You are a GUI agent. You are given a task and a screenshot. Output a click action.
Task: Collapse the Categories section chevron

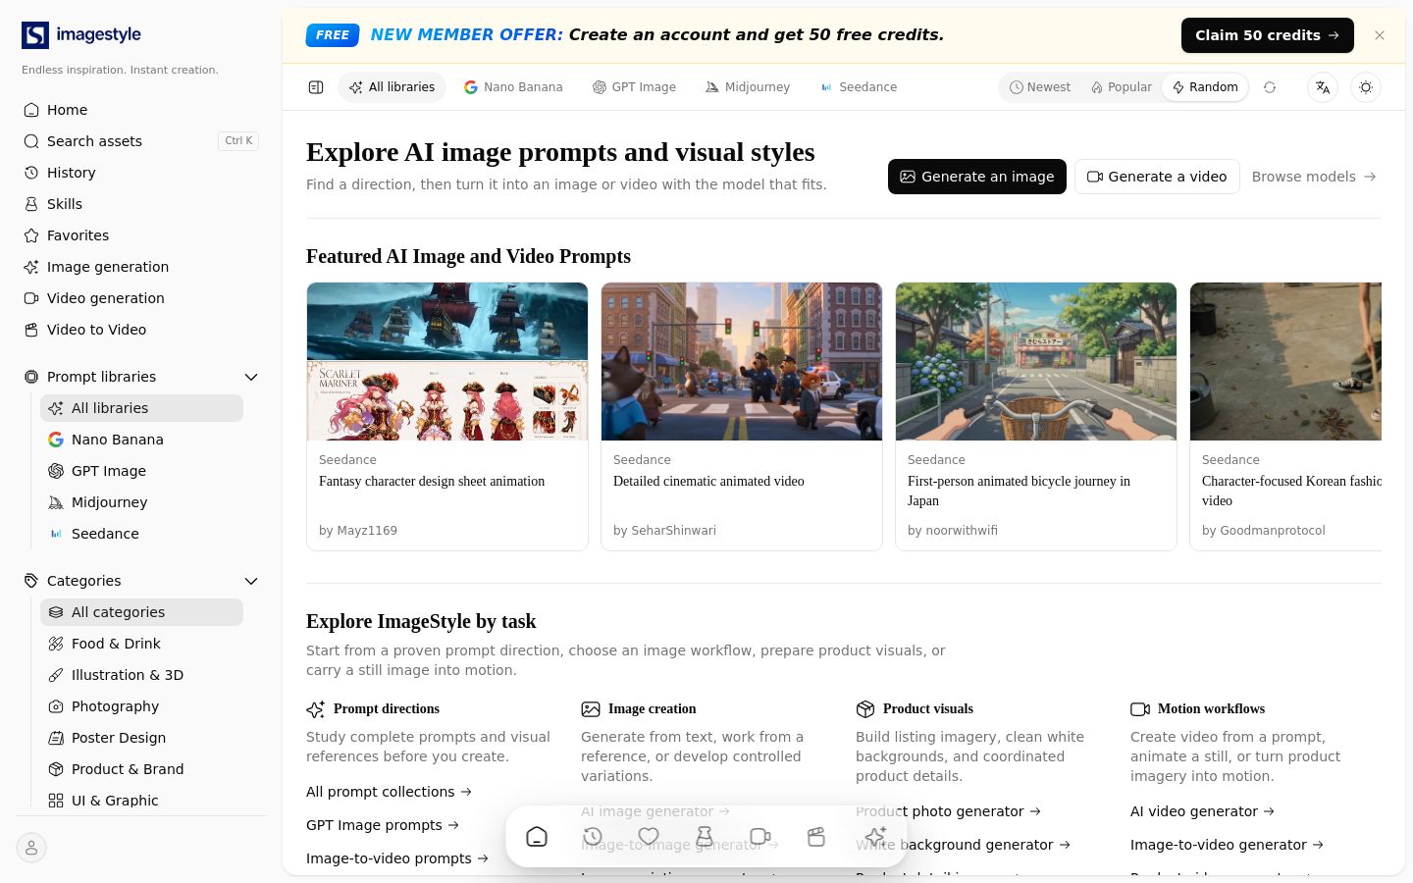point(251,581)
